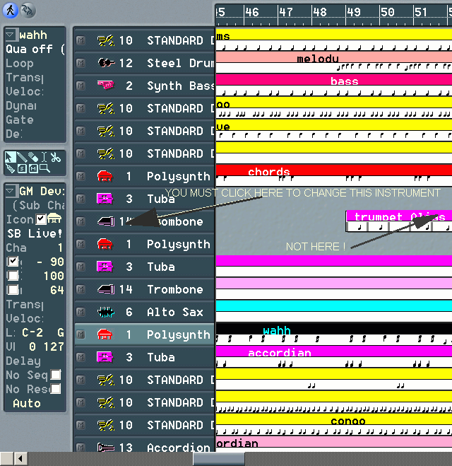This screenshot has width=452, height=466.
Task: Select the Mute tool in toolbox
Action: tap(33, 168)
